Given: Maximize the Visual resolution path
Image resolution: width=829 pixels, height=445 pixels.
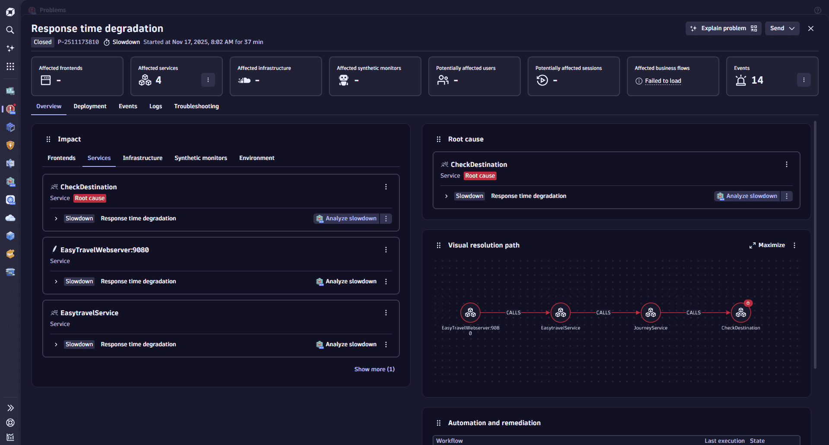Looking at the screenshot, I should tap(767, 245).
